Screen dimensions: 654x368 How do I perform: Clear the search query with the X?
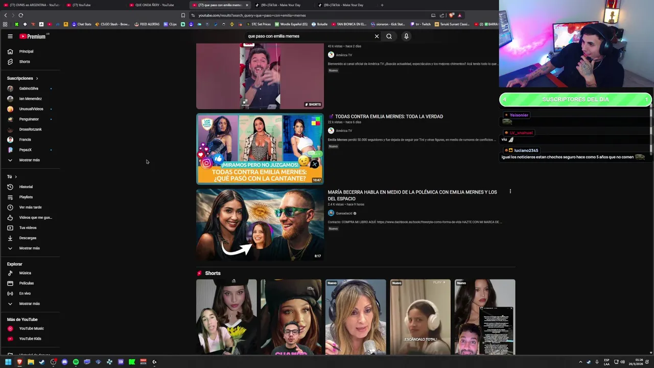377,36
